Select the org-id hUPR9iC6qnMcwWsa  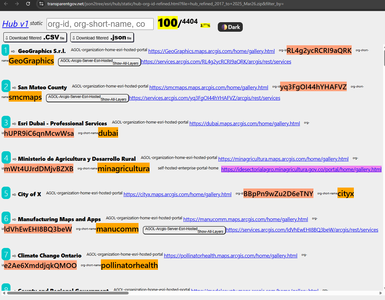[39, 133]
